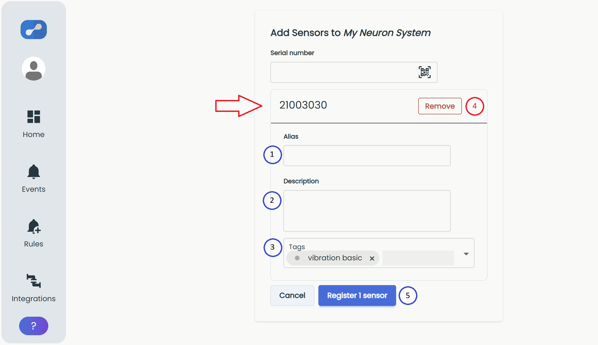Go to Home dashboard icon
The width and height of the screenshot is (598, 345).
(34, 117)
